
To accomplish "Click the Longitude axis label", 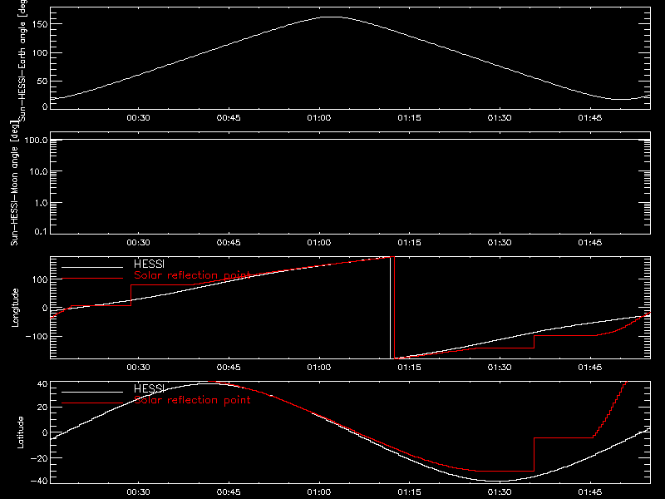I will tap(15, 308).
